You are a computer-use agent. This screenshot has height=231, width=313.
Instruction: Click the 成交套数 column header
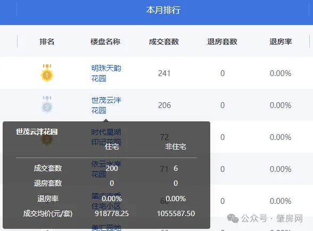point(164,42)
